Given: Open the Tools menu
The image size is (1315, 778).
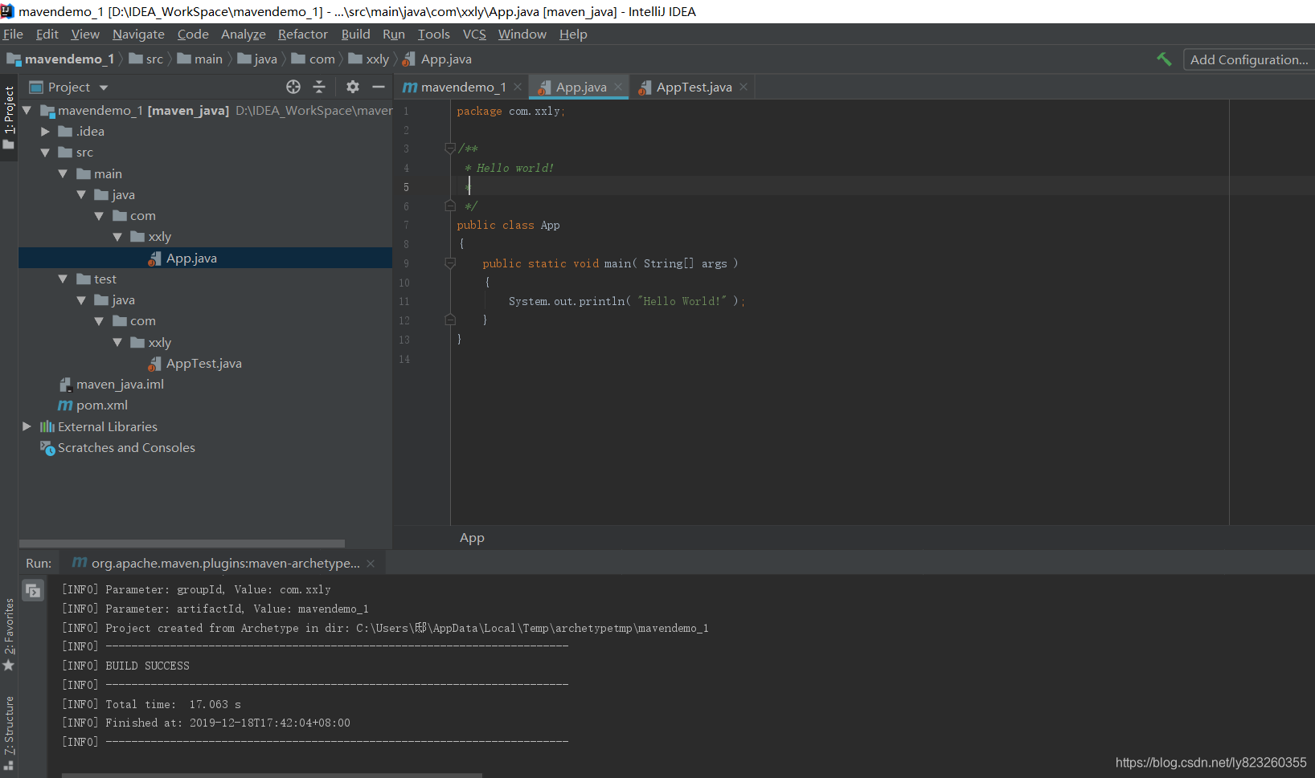Looking at the screenshot, I should click(x=433, y=34).
